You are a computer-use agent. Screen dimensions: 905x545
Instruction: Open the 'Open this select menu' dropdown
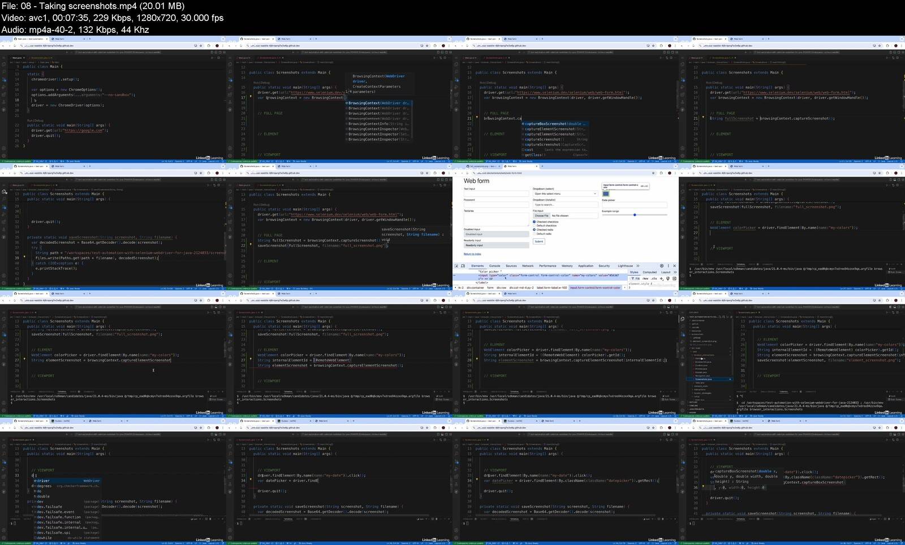point(565,194)
